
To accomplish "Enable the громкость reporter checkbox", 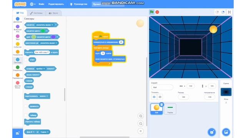I will coord(26,106).
